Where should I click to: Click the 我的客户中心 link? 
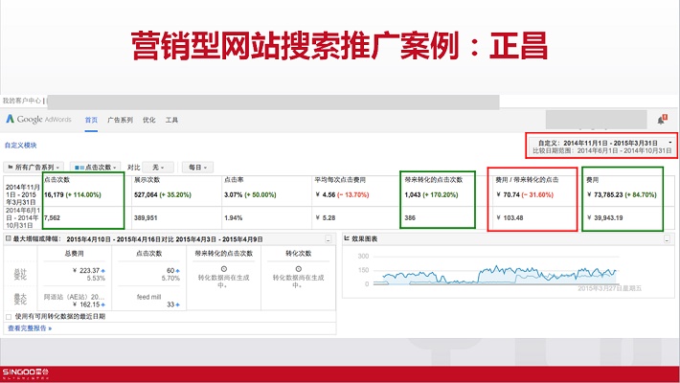pos(22,101)
